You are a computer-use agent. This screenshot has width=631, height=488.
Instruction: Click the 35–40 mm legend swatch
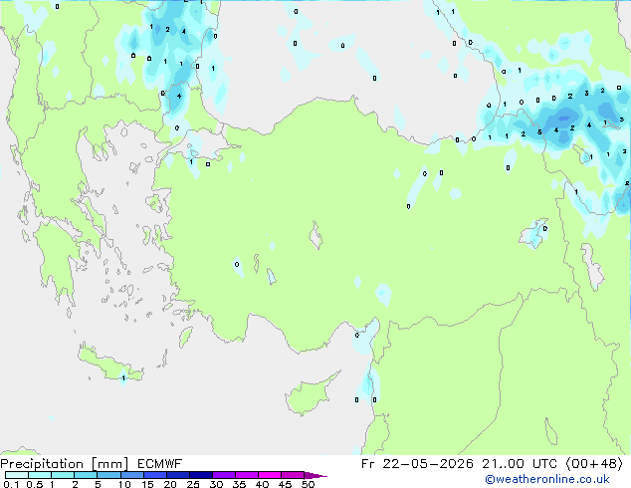pyautogui.click(x=247, y=475)
